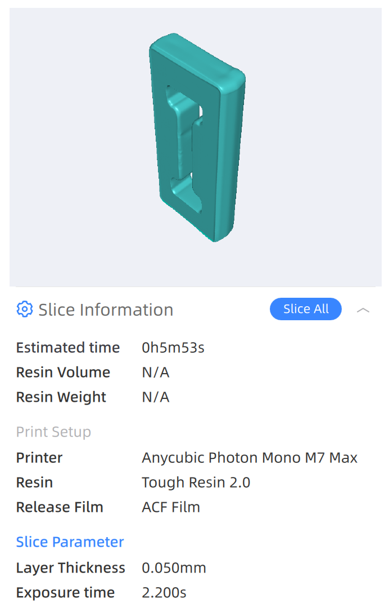Click the Printer field label

[x=39, y=458]
